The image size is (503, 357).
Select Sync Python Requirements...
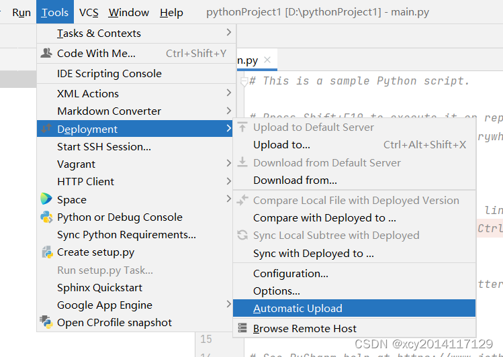point(126,234)
